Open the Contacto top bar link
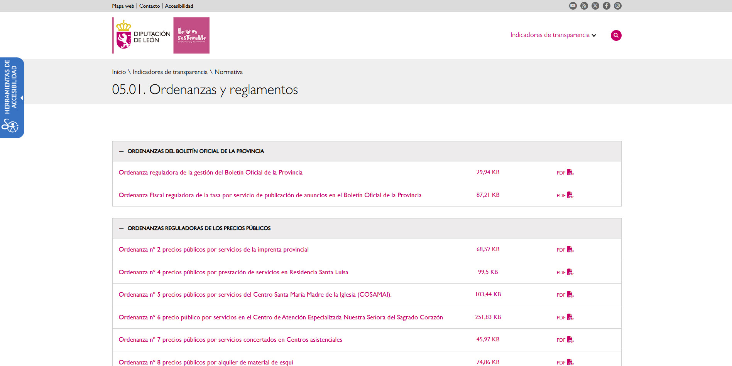Screen dimensions: 732x366 [149, 6]
